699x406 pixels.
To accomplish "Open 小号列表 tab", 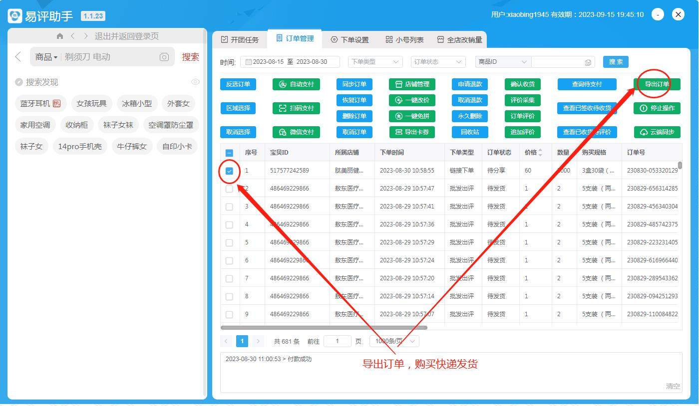I will coord(404,39).
